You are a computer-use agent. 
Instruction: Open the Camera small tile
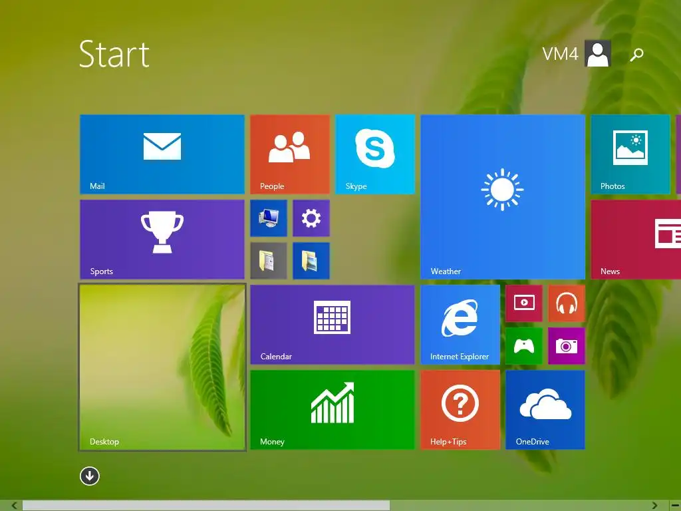tap(567, 346)
